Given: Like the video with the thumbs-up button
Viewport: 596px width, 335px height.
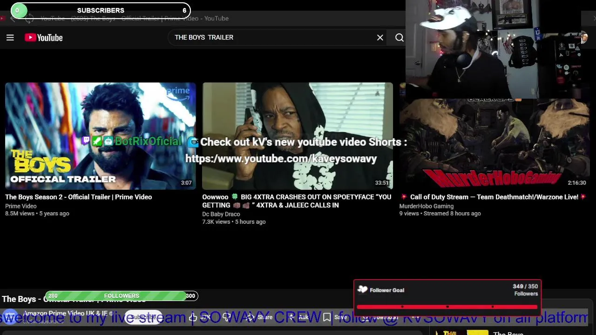Looking at the screenshot, I should pos(200,317).
